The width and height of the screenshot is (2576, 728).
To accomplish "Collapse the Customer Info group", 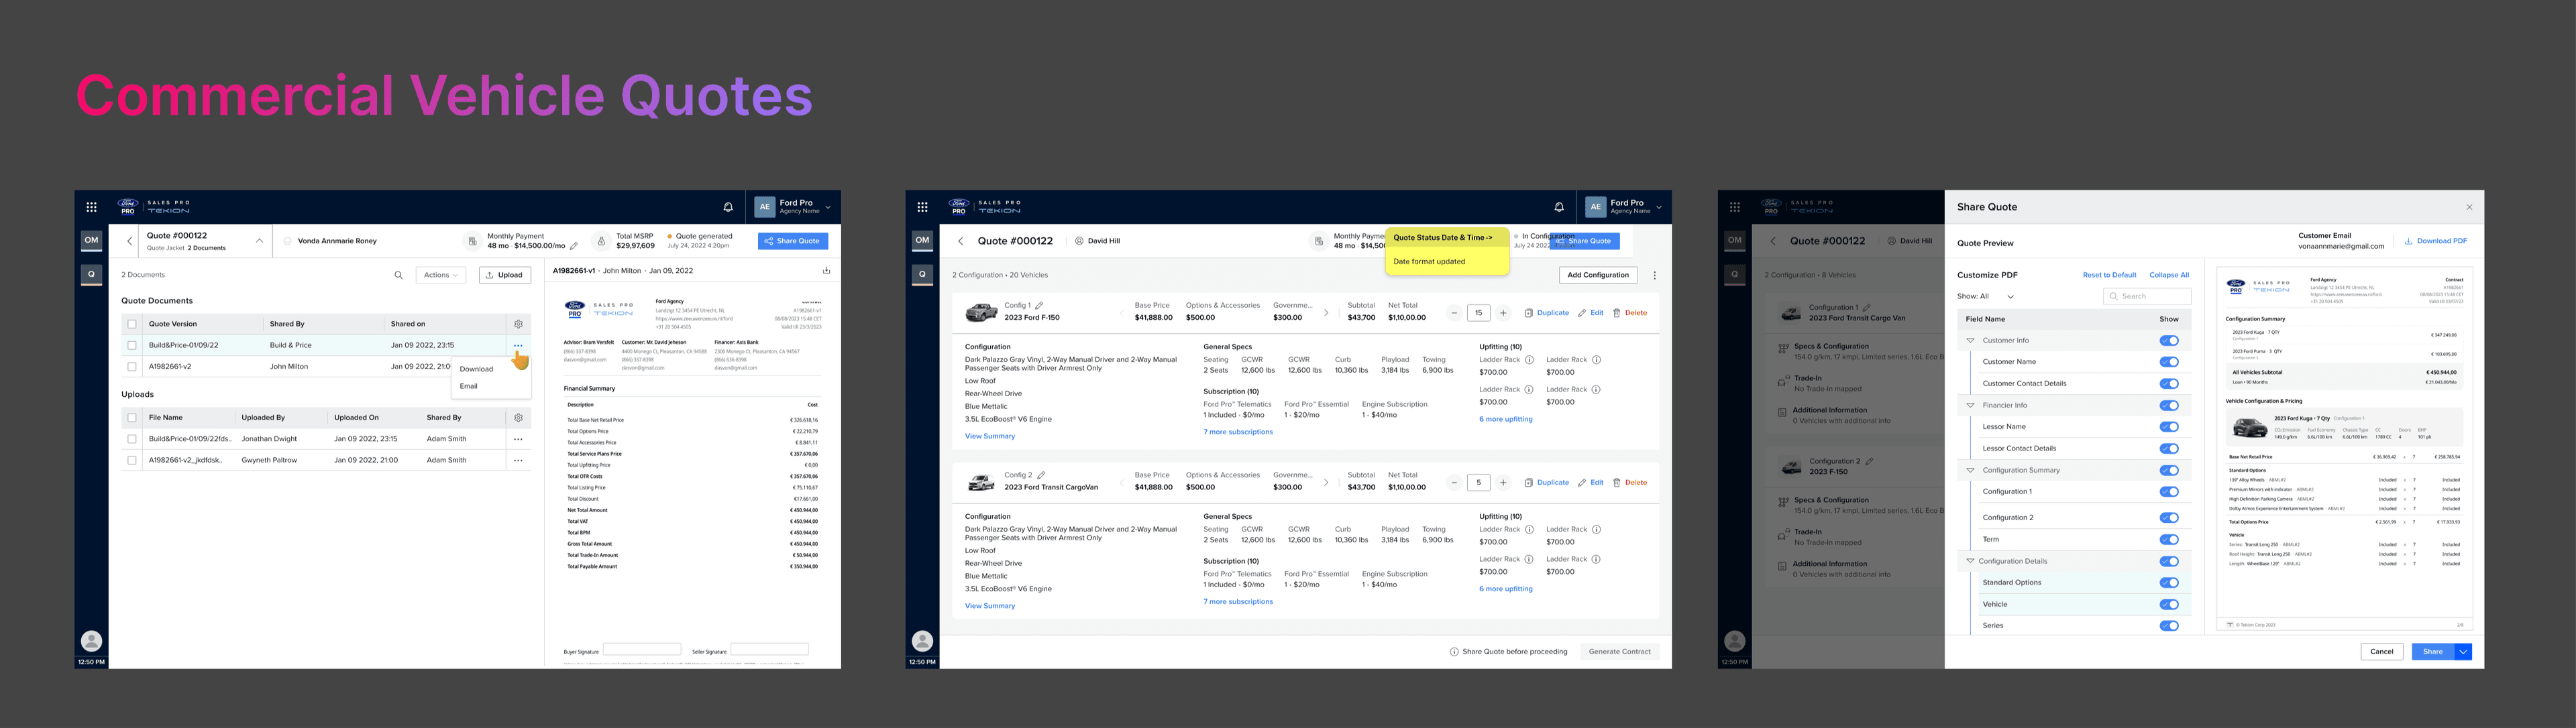I will pos(1971,341).
